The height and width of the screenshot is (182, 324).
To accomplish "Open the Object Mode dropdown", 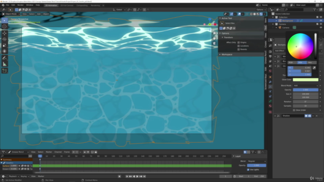I will pos(11,14).
